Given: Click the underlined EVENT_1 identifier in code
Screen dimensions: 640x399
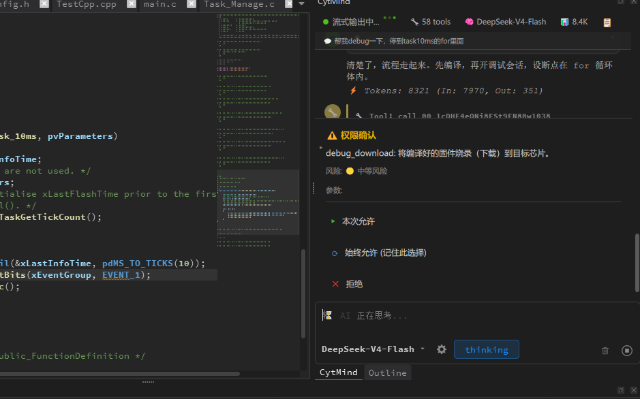Looking at the screenshot, I should [x=121, y=275].
